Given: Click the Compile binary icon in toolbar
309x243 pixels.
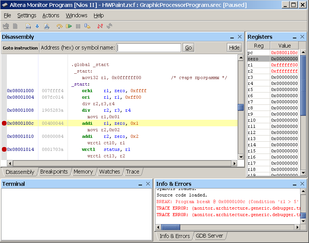Looking at the screenshot, I should point(28,26).
